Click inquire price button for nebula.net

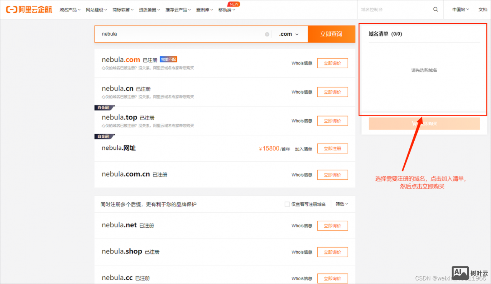[332, 226]
